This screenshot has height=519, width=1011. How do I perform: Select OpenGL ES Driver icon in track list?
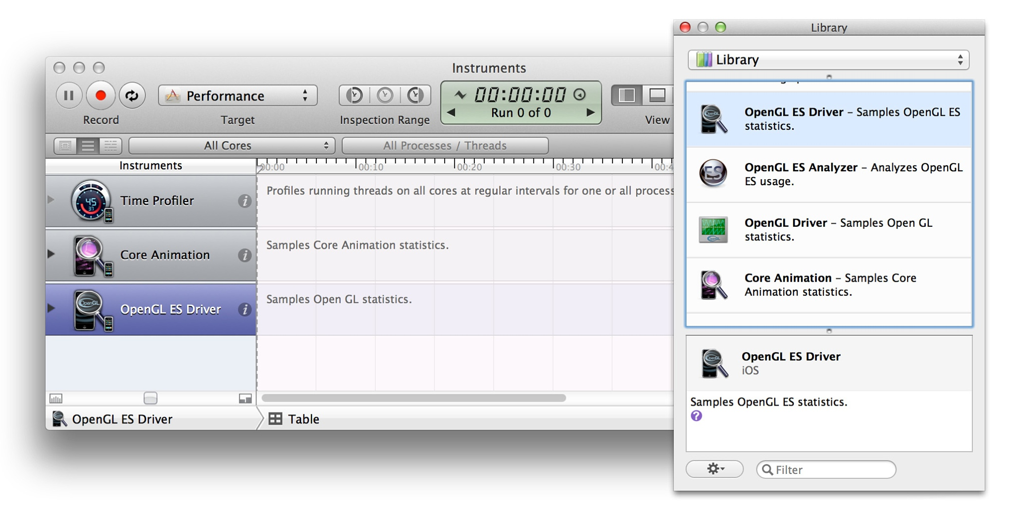(92, 310)
